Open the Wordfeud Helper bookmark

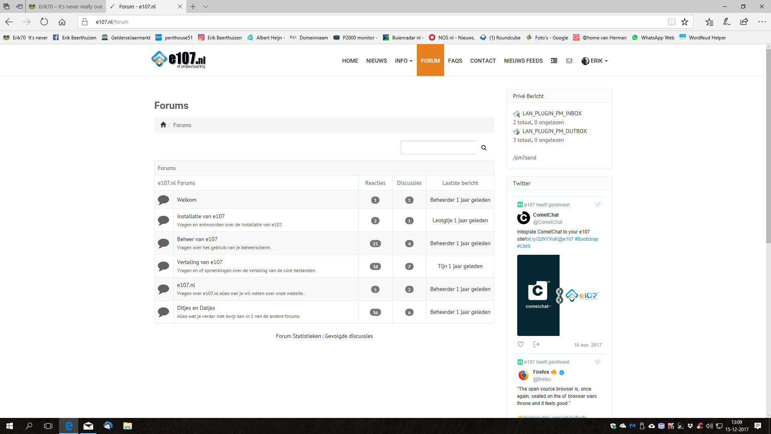tap(703, 37)
